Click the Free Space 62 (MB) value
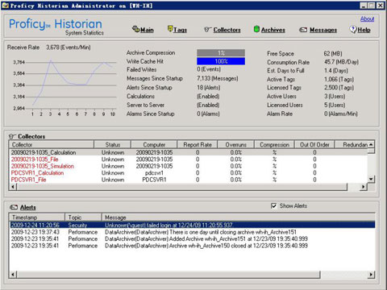This screenshot has height=290, width=387. (x=333, y=53)
